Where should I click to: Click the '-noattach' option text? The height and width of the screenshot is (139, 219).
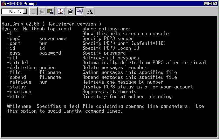pyautogui.click(x=19, y=92)
